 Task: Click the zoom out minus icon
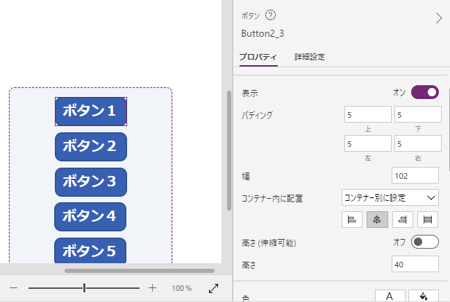click(14, 287)
